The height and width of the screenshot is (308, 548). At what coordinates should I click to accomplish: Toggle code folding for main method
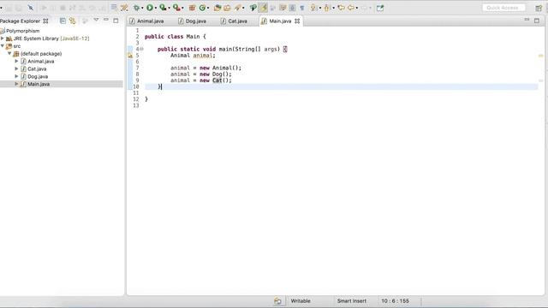click(141, 49)
